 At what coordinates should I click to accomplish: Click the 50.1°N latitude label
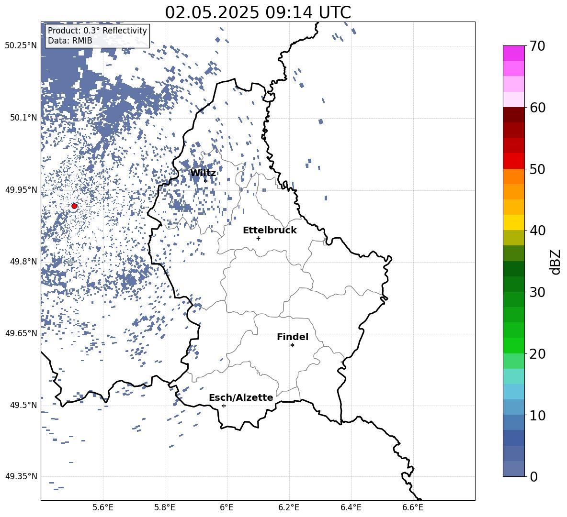(23, 118)
